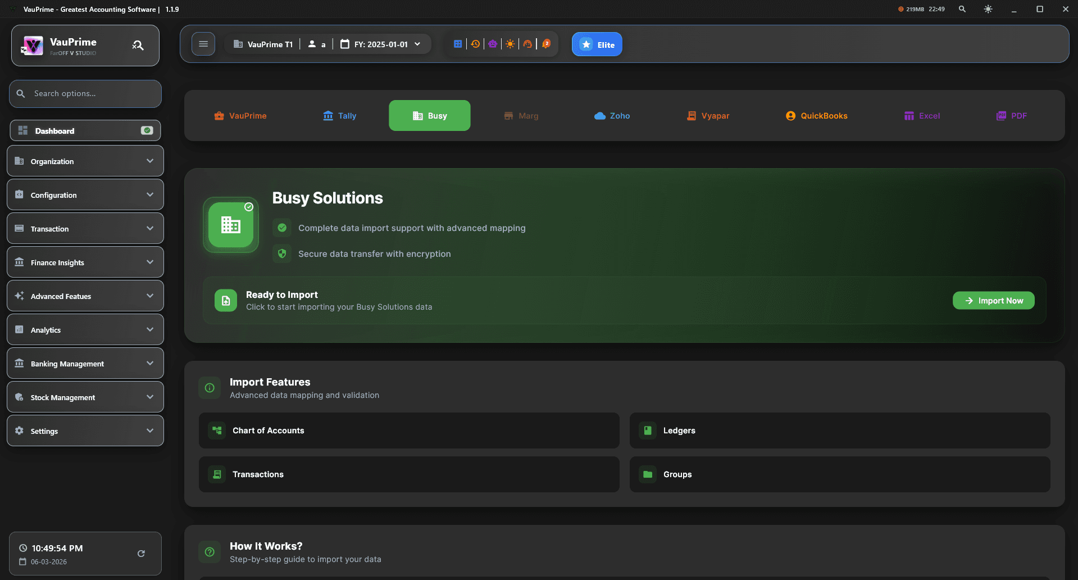This screenshot has height=580, width=1078.
Task: Expand the Finance Insights sidebar section
Action: [x=85, y=262]
